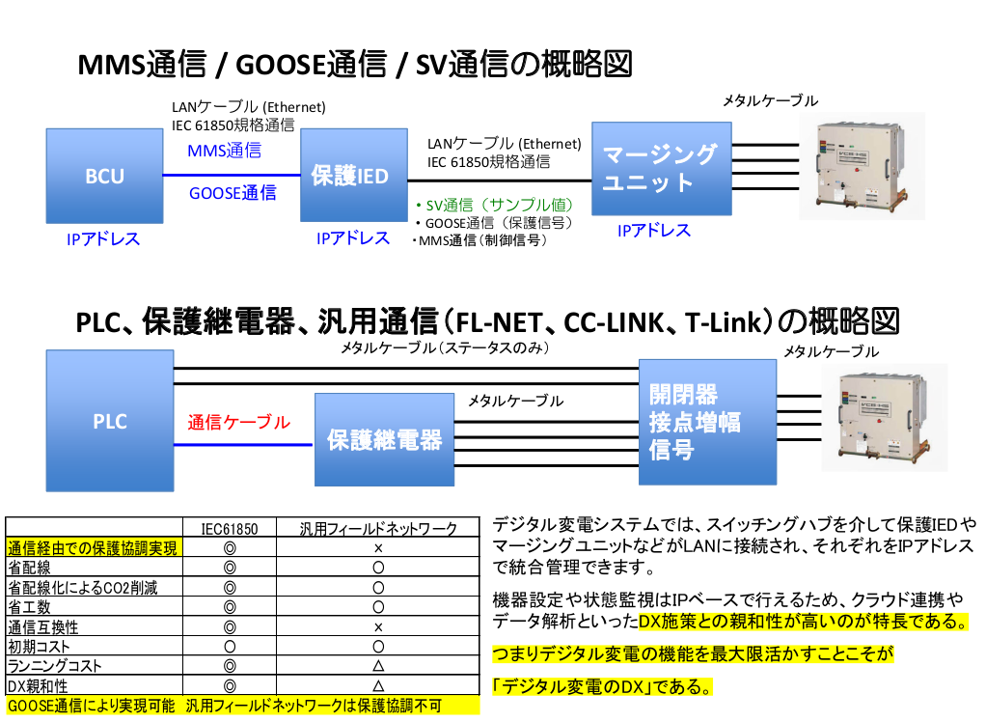Select the top circuit breaker photo
Screen dimensions: 986x722
[863, 164]
